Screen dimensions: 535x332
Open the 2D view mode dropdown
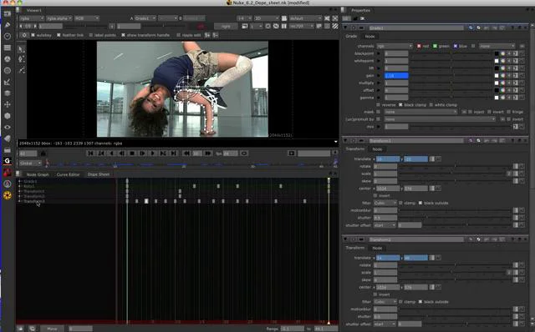point(267,18)
